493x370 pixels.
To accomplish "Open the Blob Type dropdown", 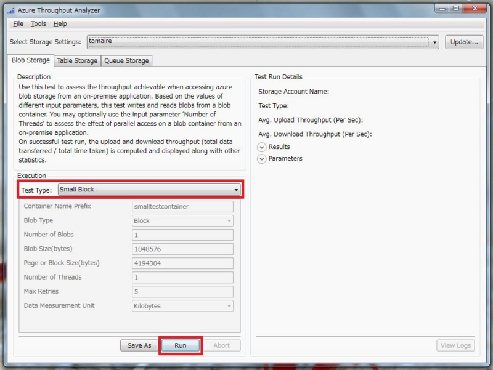I will [x=182, y=221].
